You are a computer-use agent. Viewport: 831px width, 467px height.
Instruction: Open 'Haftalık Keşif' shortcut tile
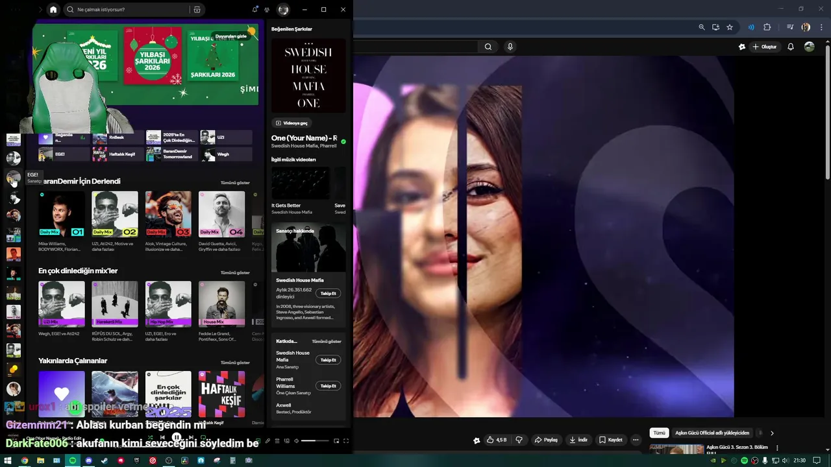[118, 154]
